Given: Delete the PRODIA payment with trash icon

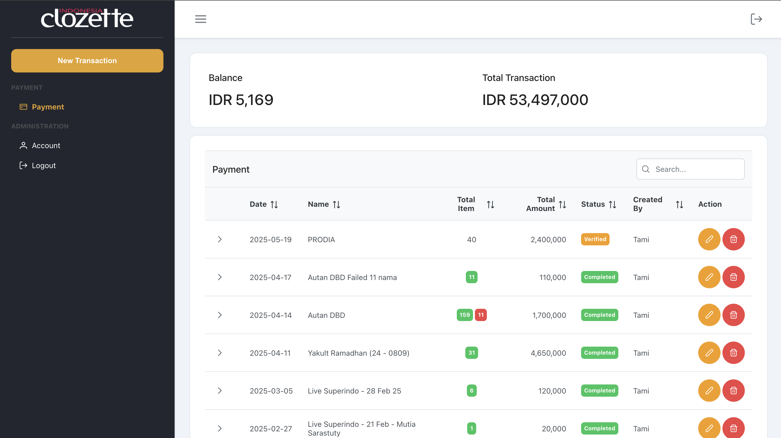Looking at the screenshot, I should coord(733,239).
